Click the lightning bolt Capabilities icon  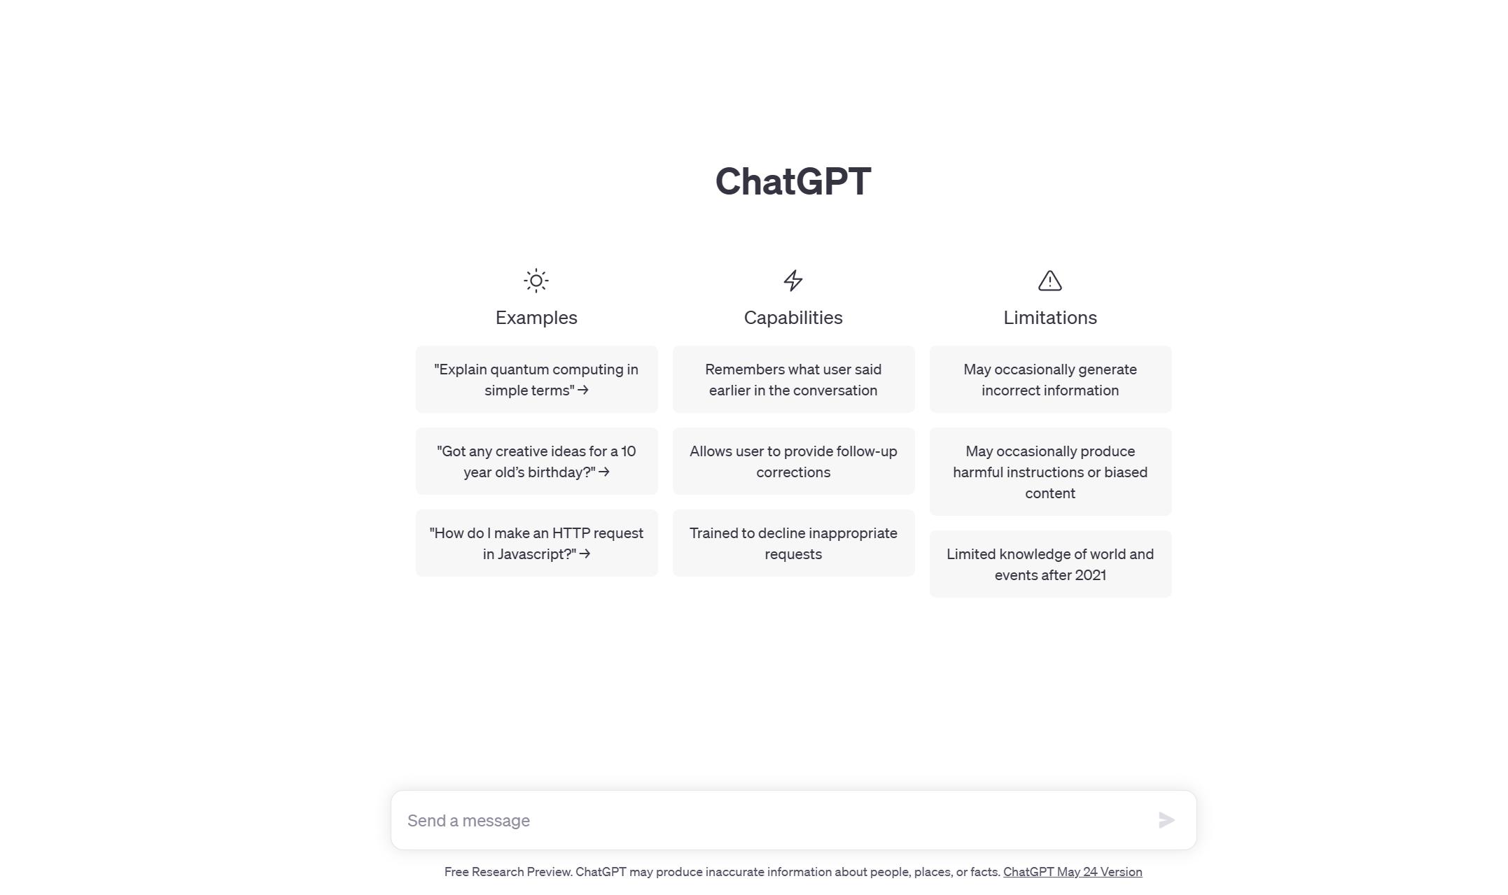[793, 279]
